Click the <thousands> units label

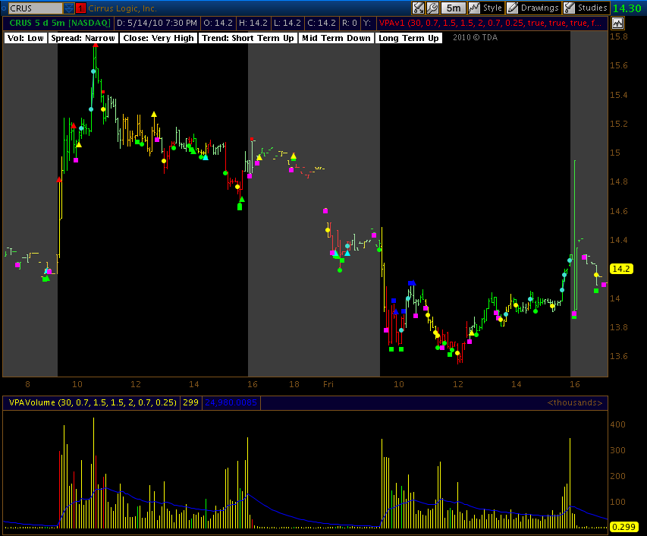[575, 402]
